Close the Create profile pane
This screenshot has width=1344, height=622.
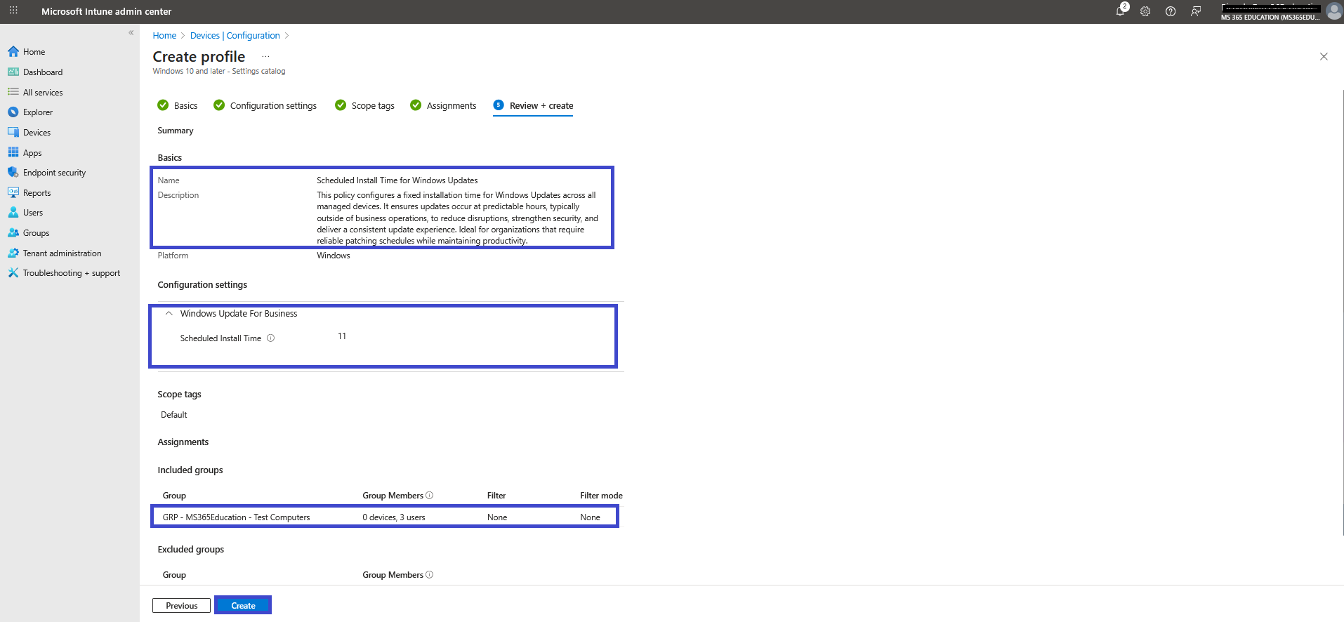point(1324,56)
